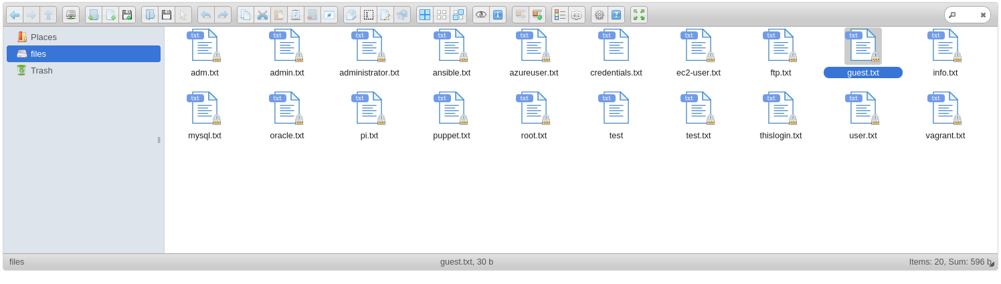
Task: Click the highlighted guest.txt file
Action: point(863,53)
